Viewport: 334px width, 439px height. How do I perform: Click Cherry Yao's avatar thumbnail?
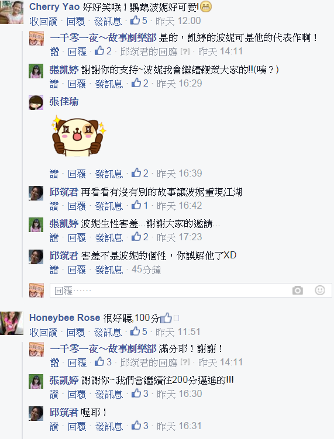coord(12,12)
